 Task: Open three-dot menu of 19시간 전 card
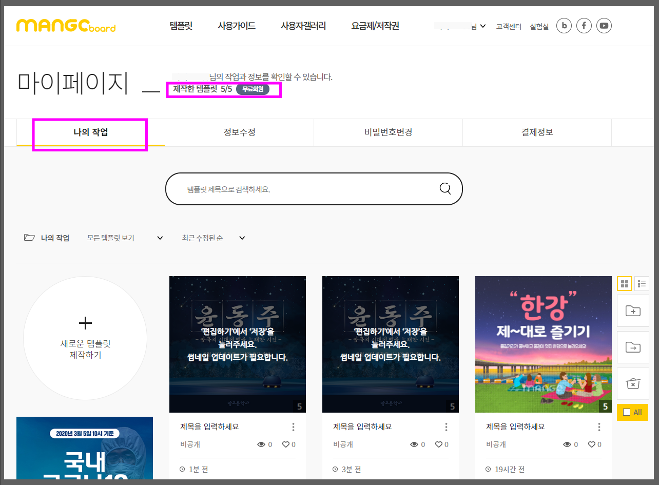(599, 427)
